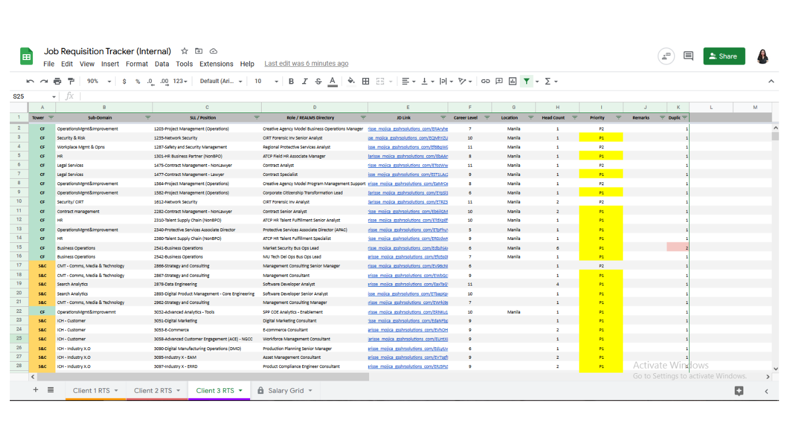Click the Merge cells icon
The image size is (789, 443).
[x=380, y=81]
